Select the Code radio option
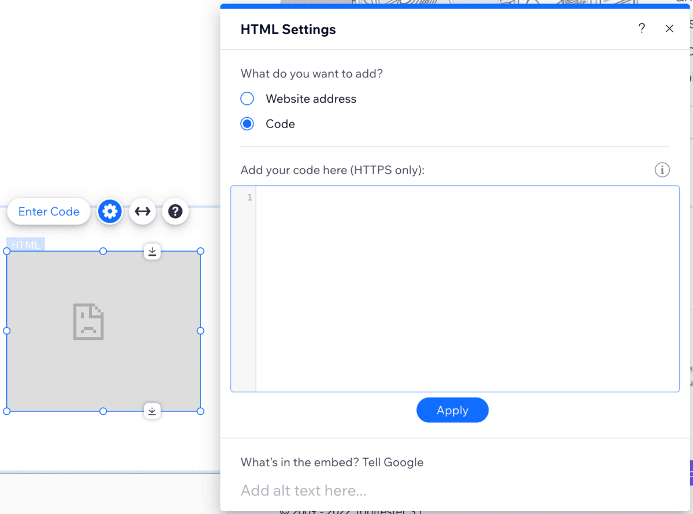This screenshot has height=514, width=693. coord(247,124)
